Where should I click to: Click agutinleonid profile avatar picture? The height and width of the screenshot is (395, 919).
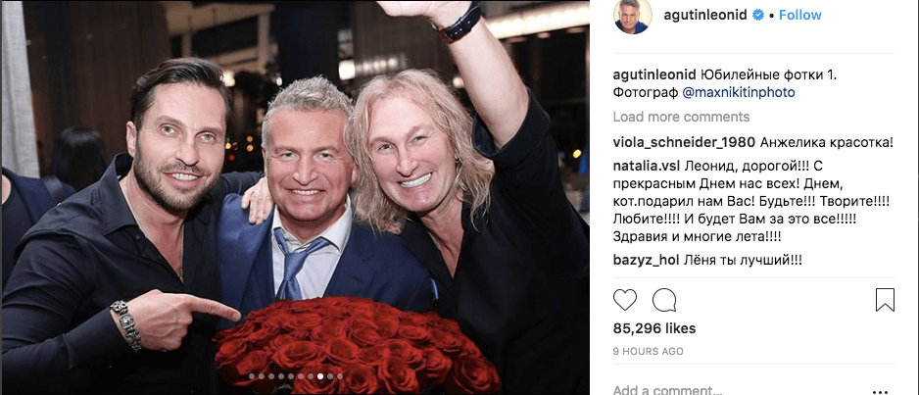click(632, 16)
